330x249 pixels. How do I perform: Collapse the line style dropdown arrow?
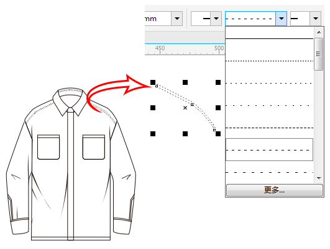coord(282,19)
